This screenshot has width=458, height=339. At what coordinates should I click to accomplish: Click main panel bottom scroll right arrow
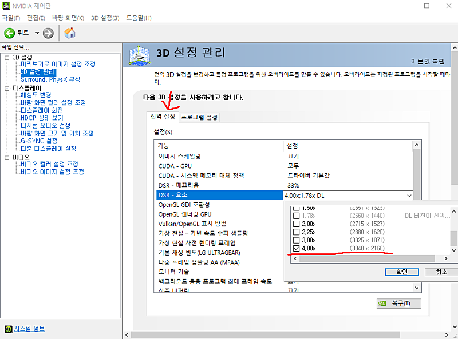click(x=447, y=334)
